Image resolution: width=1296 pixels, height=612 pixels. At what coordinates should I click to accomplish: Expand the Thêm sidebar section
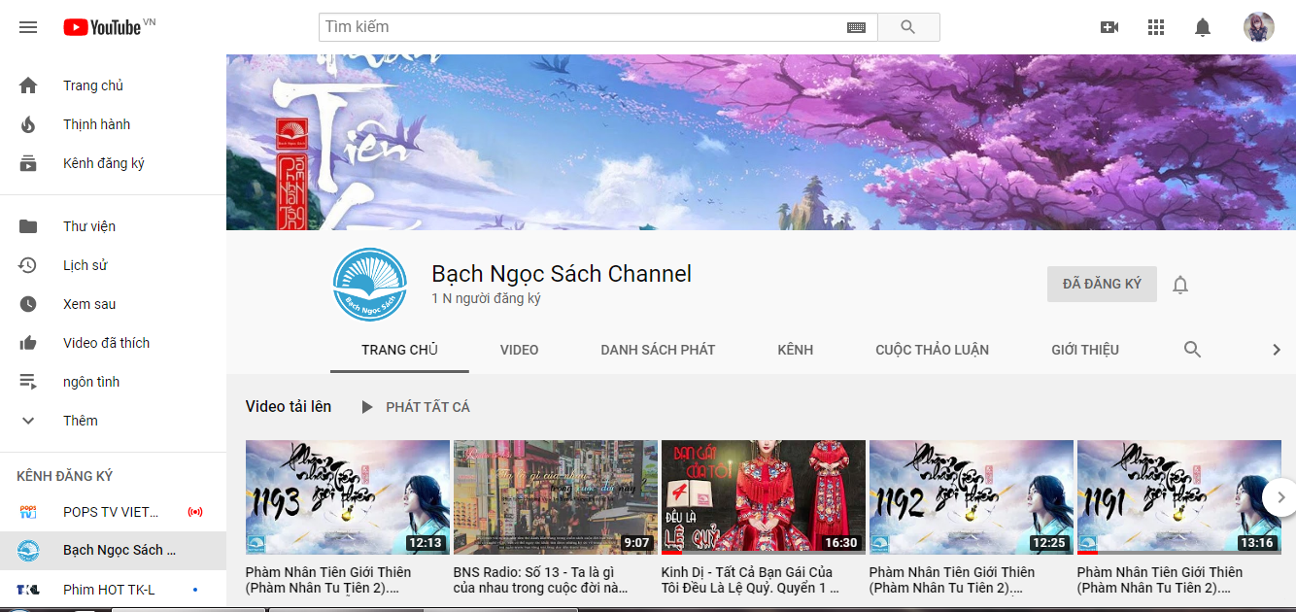[x=81, y=421]
